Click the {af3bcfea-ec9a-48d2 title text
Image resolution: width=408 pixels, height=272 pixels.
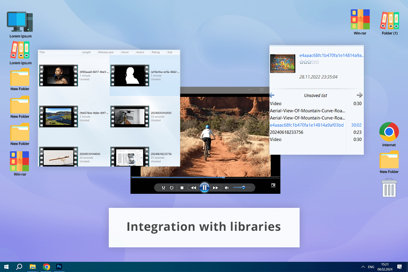pos(165,72)
